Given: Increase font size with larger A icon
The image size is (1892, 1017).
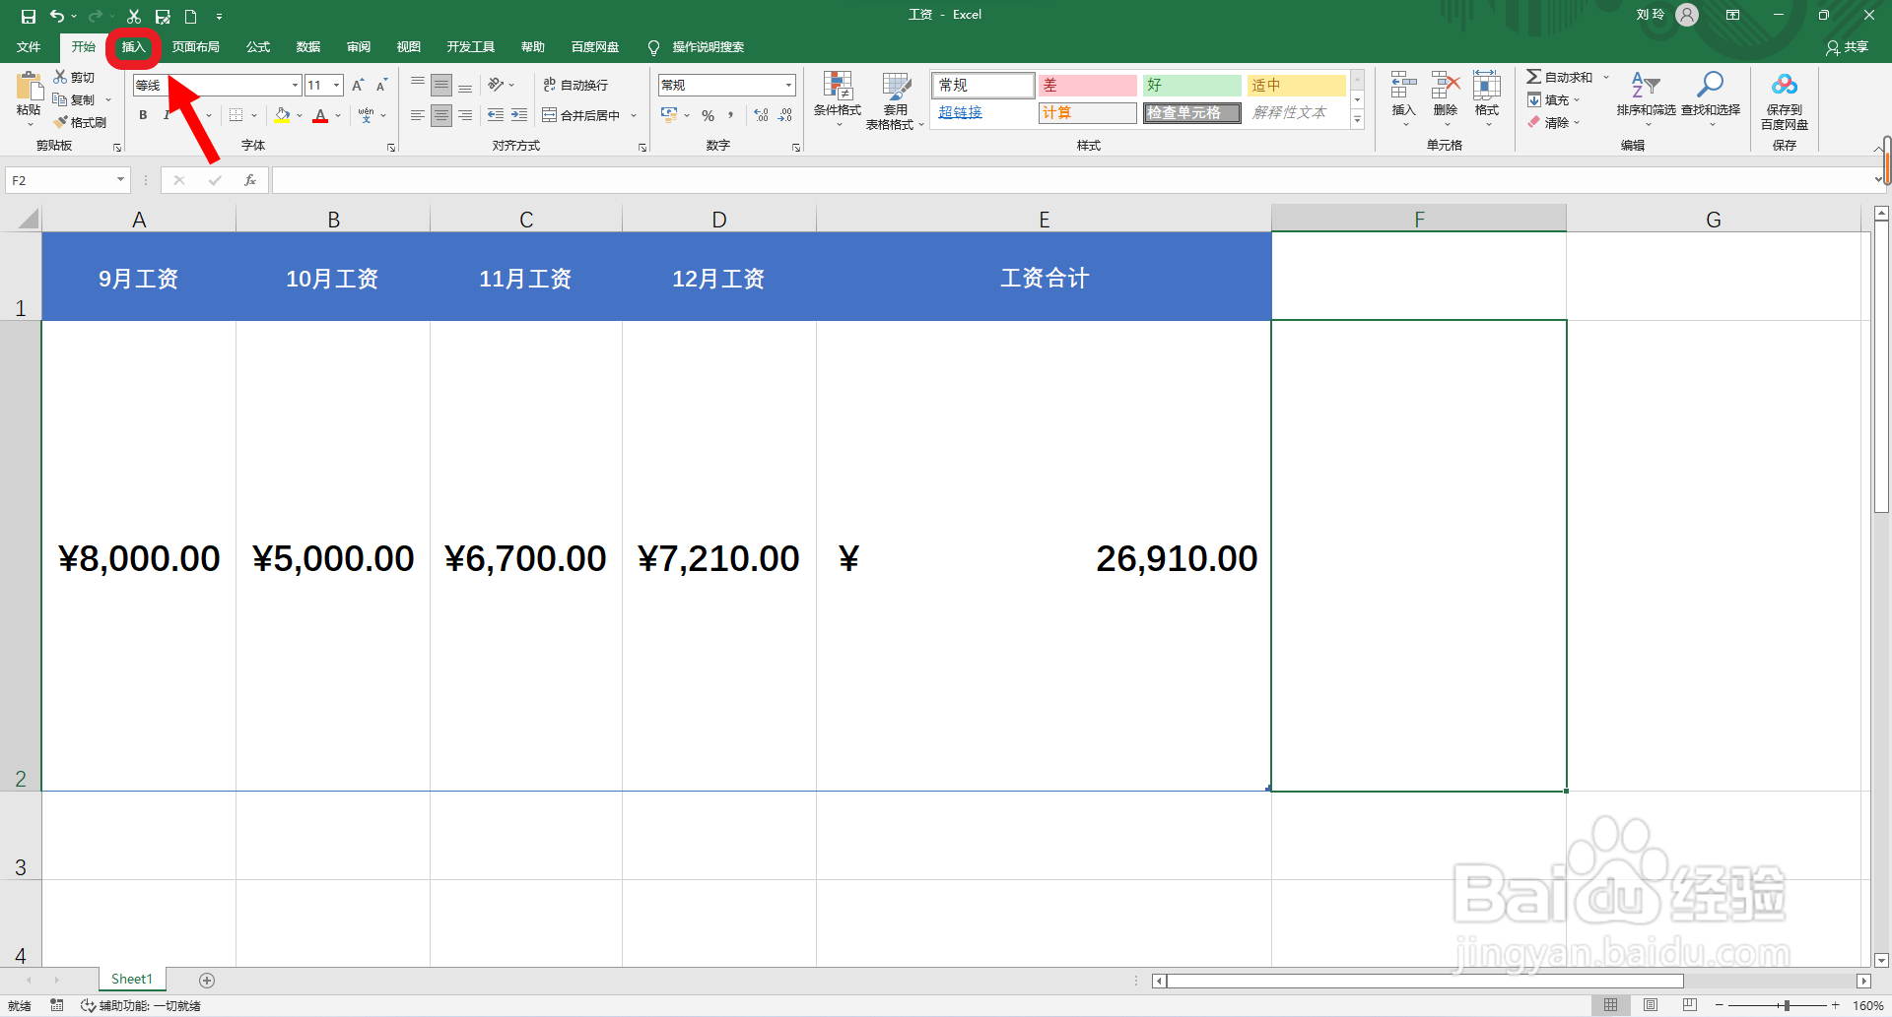Looking at the screenshot, I should tap(358, 86).
